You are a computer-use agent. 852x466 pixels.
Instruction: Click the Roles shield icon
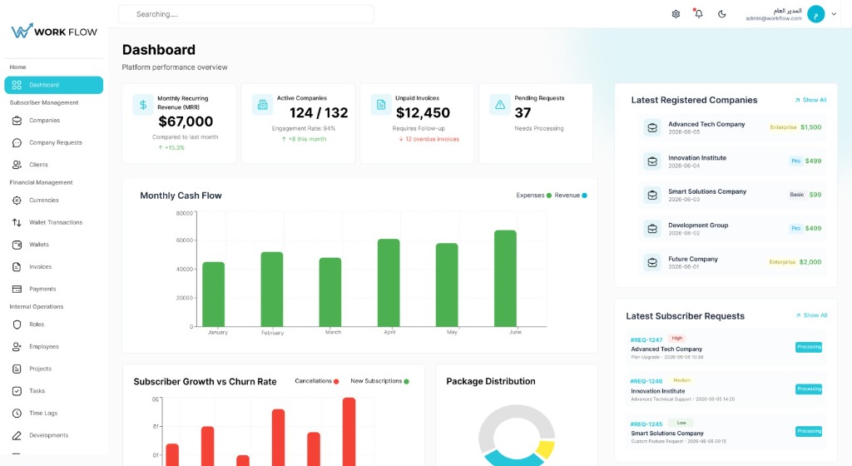(x=17, y=325)
